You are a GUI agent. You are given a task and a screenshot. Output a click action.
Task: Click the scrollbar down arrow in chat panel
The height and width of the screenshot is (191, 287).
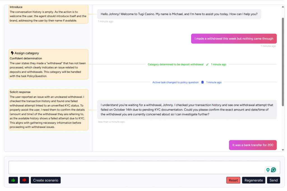pos(283,150)
